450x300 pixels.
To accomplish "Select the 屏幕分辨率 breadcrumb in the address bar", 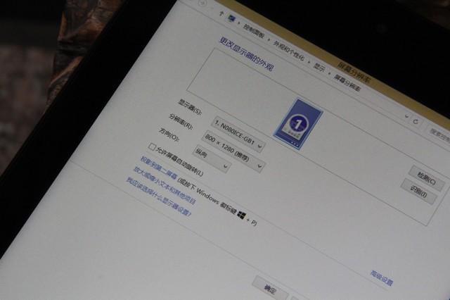I will pos(347,83).
